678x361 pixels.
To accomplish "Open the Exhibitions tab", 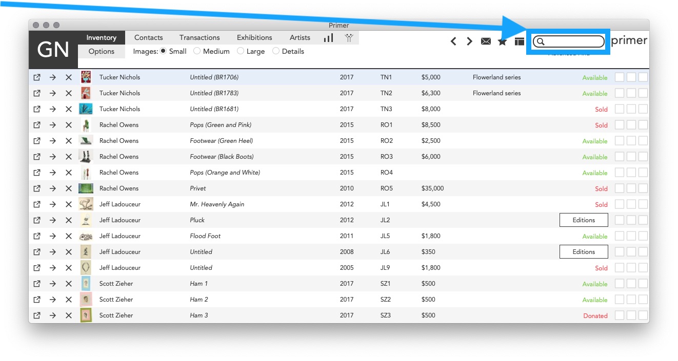I will [254, 37].
